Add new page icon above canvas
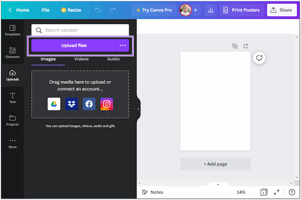The image size is (301, 200). pos(246,45)
